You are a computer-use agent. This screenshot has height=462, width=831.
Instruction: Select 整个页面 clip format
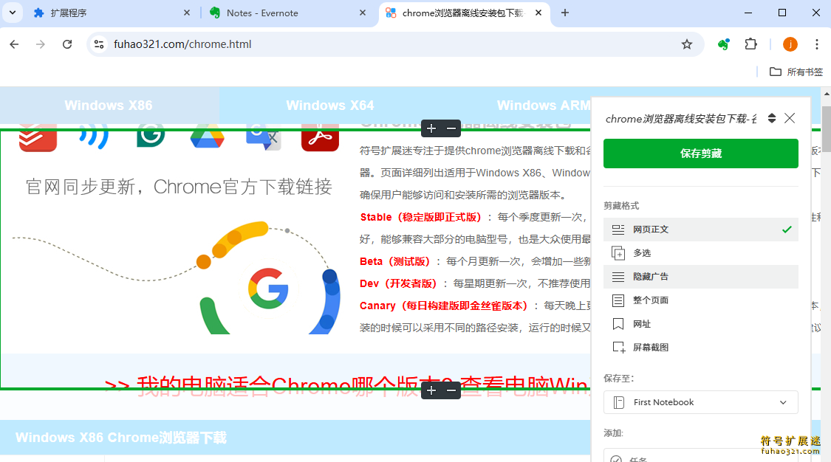pyautogui.click(x=701, y=300)
